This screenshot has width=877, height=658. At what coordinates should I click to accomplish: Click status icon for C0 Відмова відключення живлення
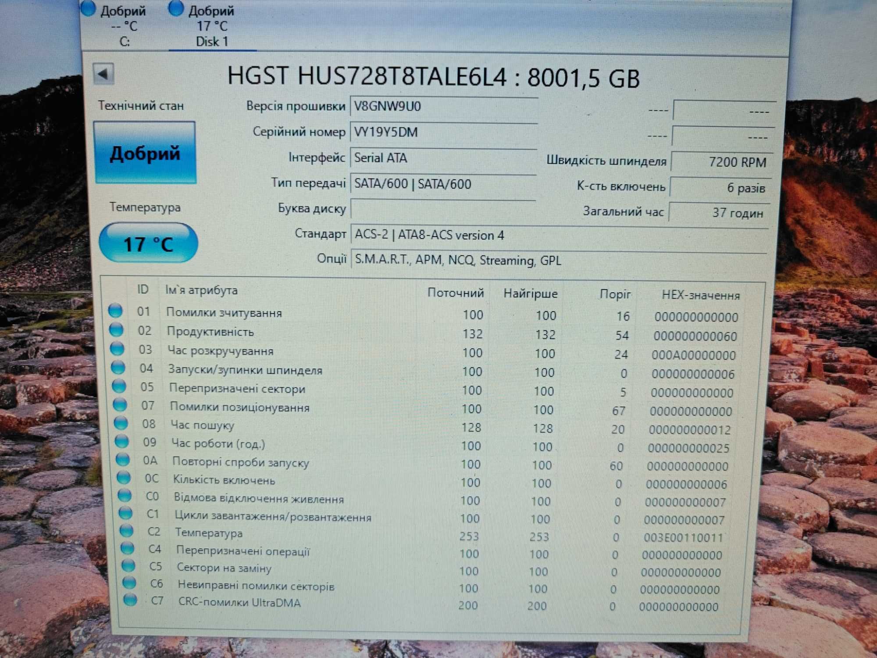125,495
